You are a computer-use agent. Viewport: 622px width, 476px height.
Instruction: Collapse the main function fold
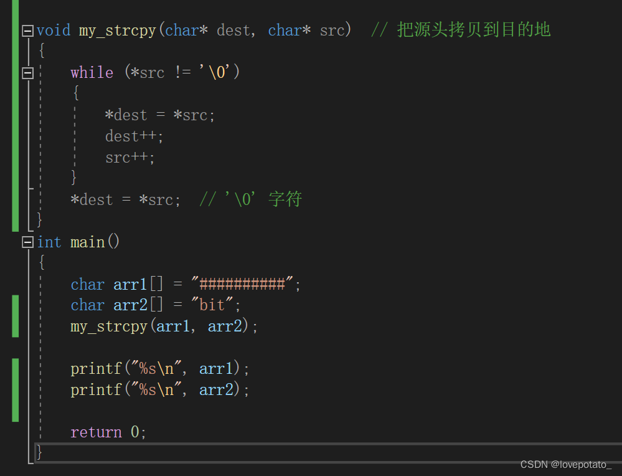click(27, 242)
